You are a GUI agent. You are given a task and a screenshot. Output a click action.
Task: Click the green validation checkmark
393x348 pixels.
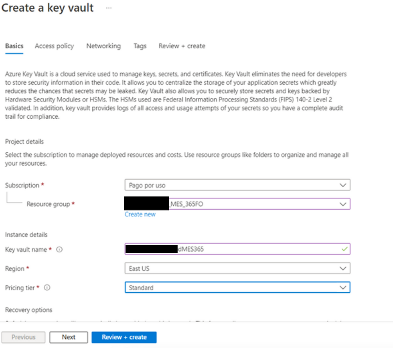pyautogui.click(x=344, y=249)
